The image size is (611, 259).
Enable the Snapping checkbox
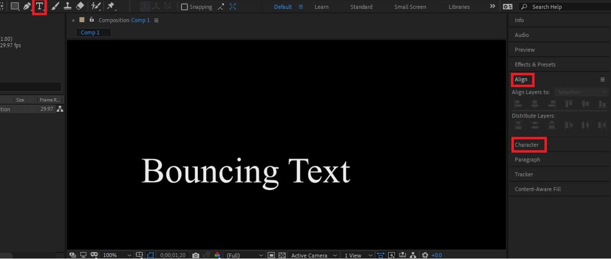tap(185, 7)
